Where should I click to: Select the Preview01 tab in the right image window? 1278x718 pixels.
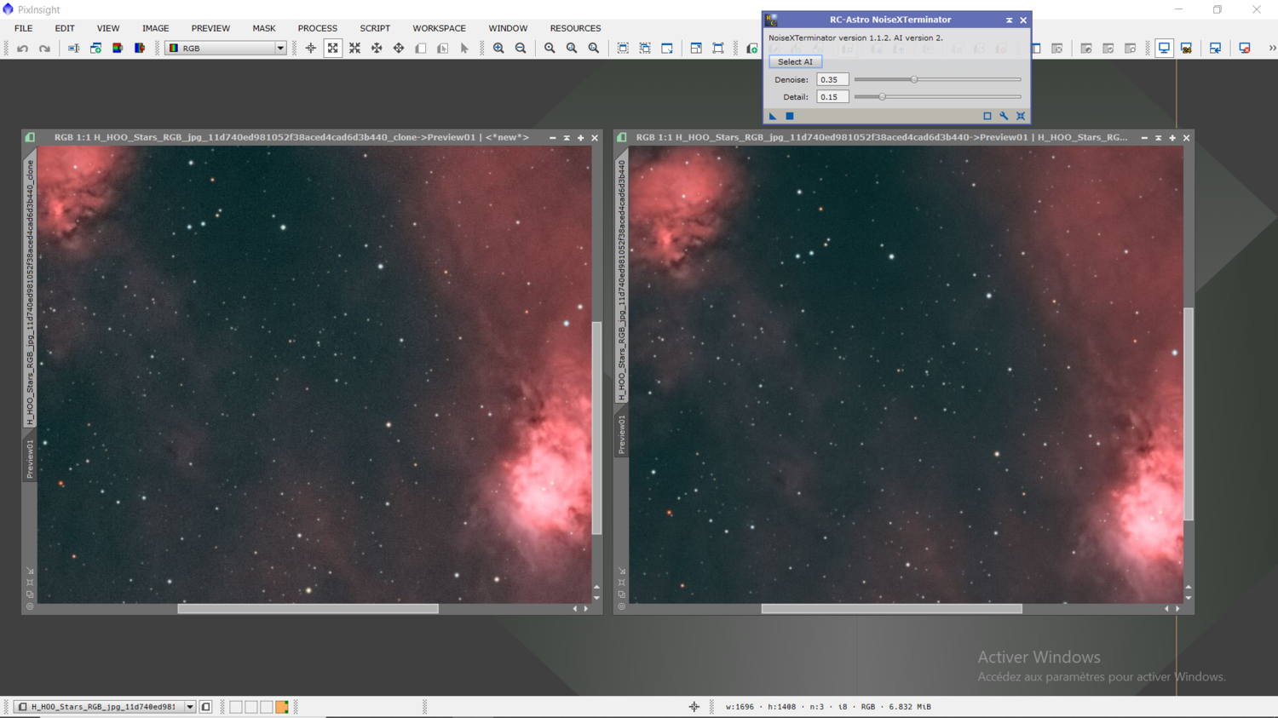(x=622, y=434)
